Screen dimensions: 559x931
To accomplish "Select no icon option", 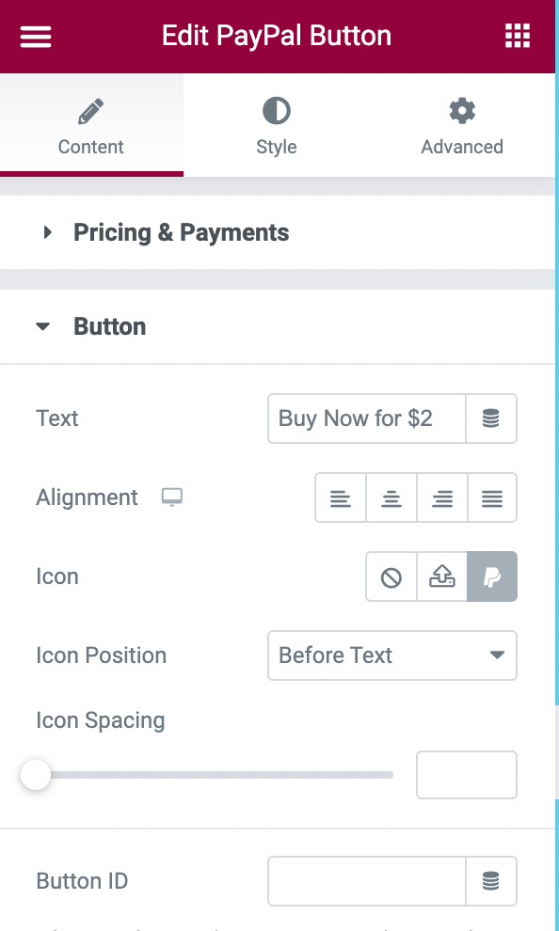I will (x=391, y=576).
